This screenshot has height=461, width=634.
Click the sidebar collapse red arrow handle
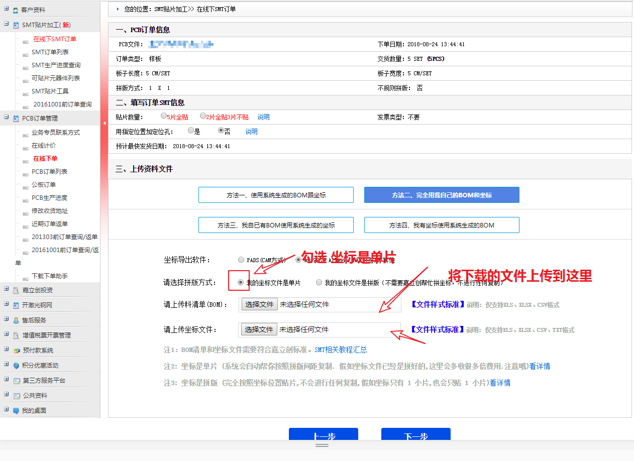point(104,123)
